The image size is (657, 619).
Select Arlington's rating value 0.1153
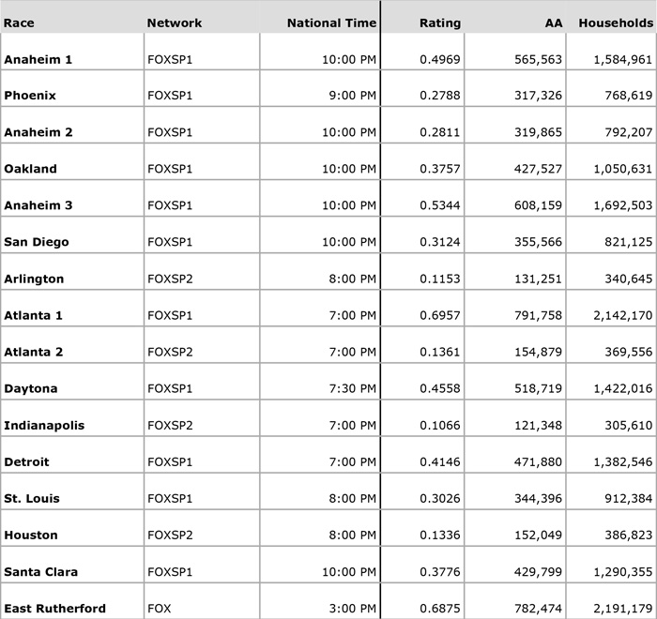click(x=439, y=279)
